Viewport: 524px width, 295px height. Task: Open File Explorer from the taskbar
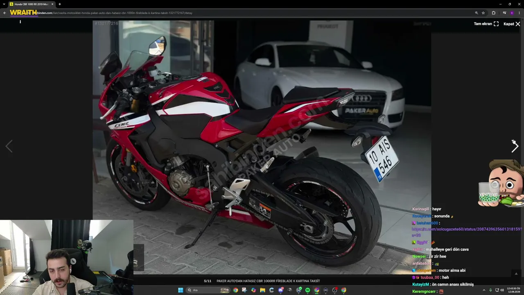[262, 290]
